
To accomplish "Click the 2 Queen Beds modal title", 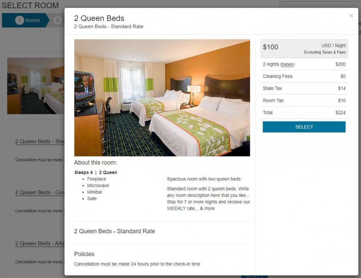I will (x=99, y=18).
